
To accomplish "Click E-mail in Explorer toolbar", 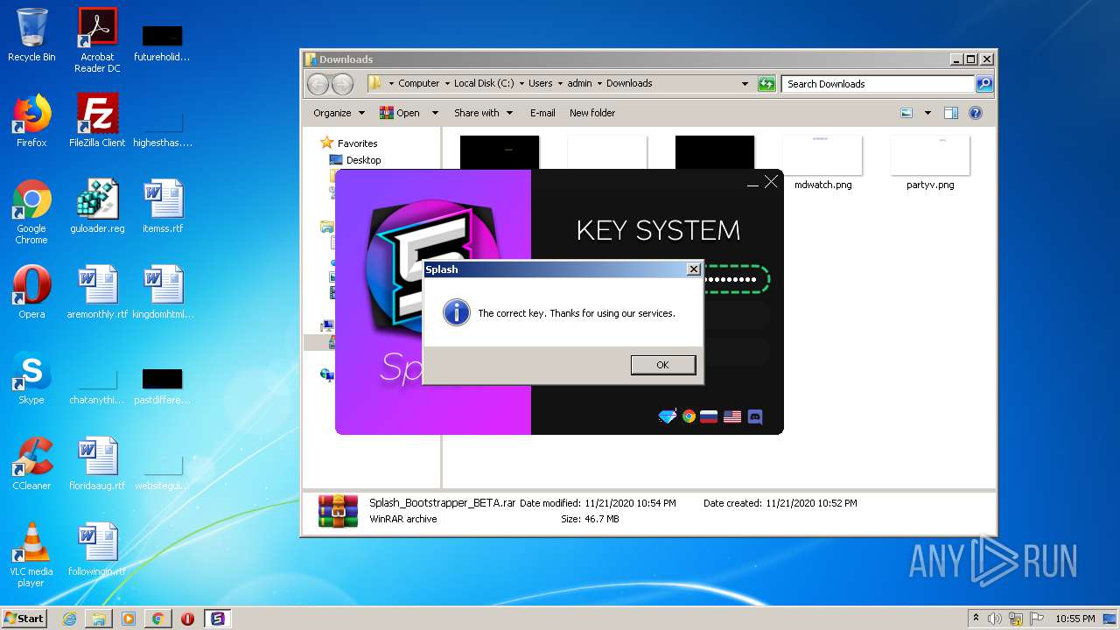I will tap(542, 113).
